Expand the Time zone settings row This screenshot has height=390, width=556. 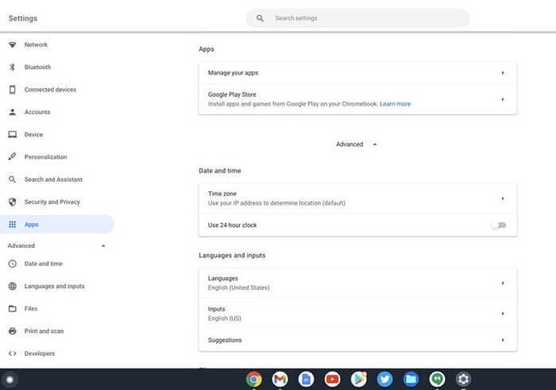tap(357, 199)
